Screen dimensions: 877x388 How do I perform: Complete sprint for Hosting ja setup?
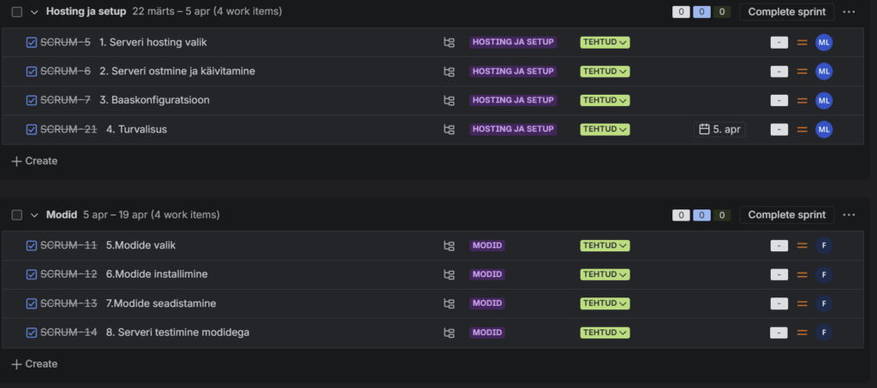coord(786,12)
